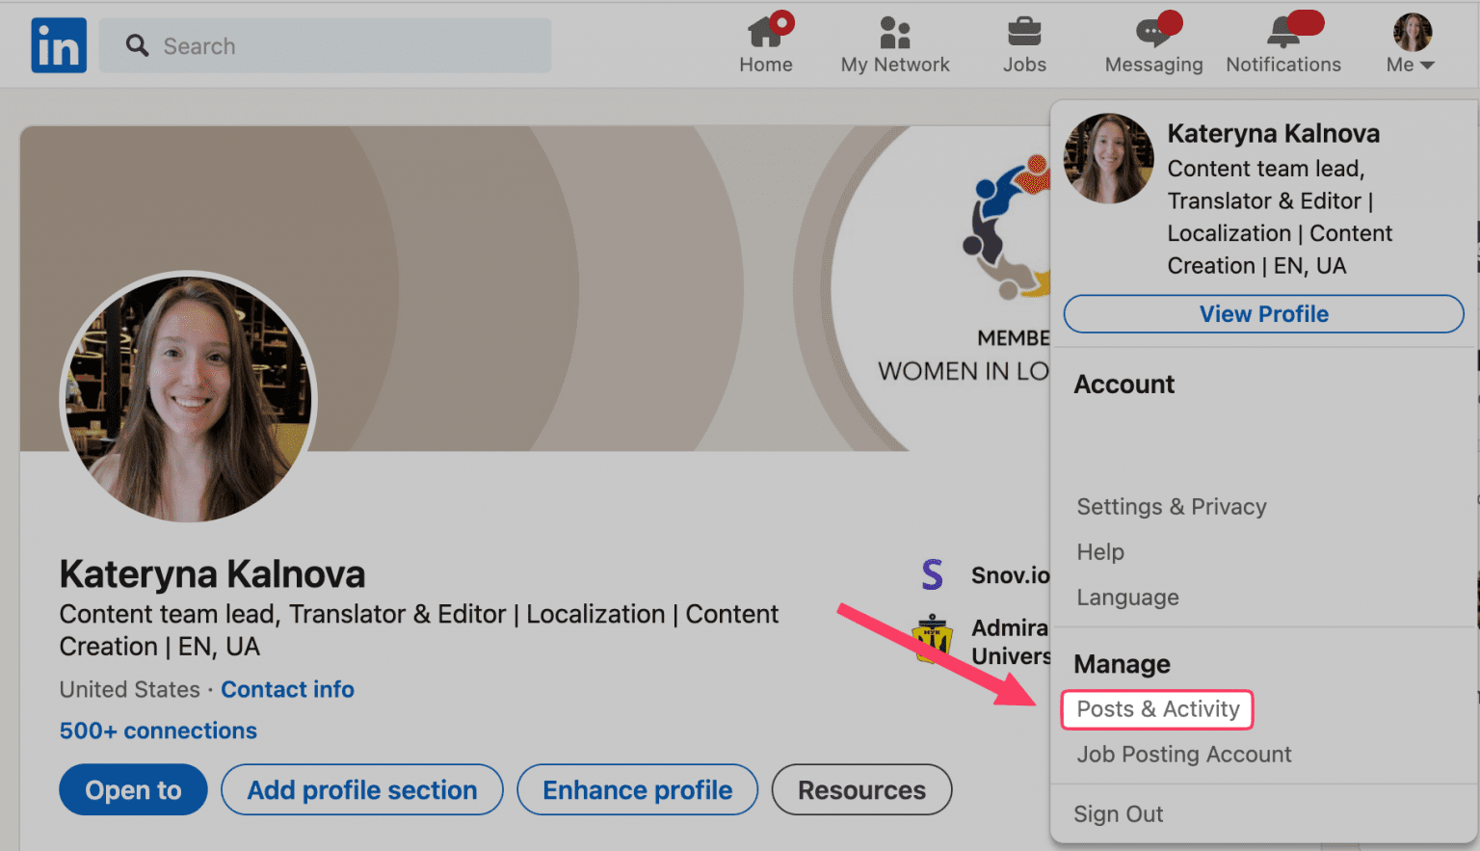Open the 500+ connections link
1480x851 pixels.
point(158,731)
